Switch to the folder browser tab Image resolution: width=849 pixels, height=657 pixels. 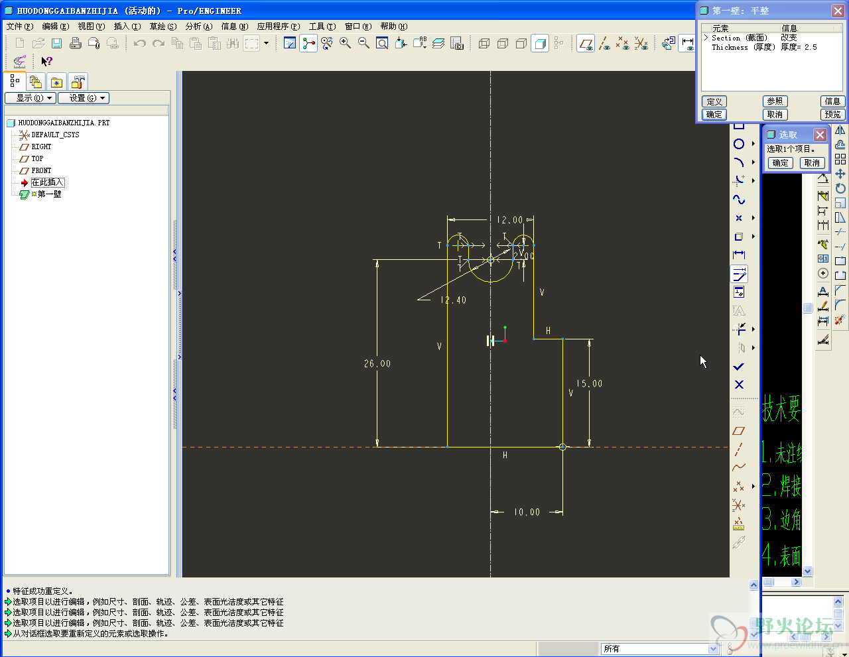pyautogui.click(x=36, y=82)
